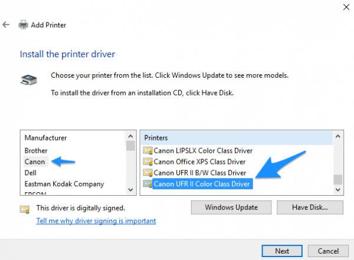Choose Canon UFR II Color Class Driver

tap(202, 184)
